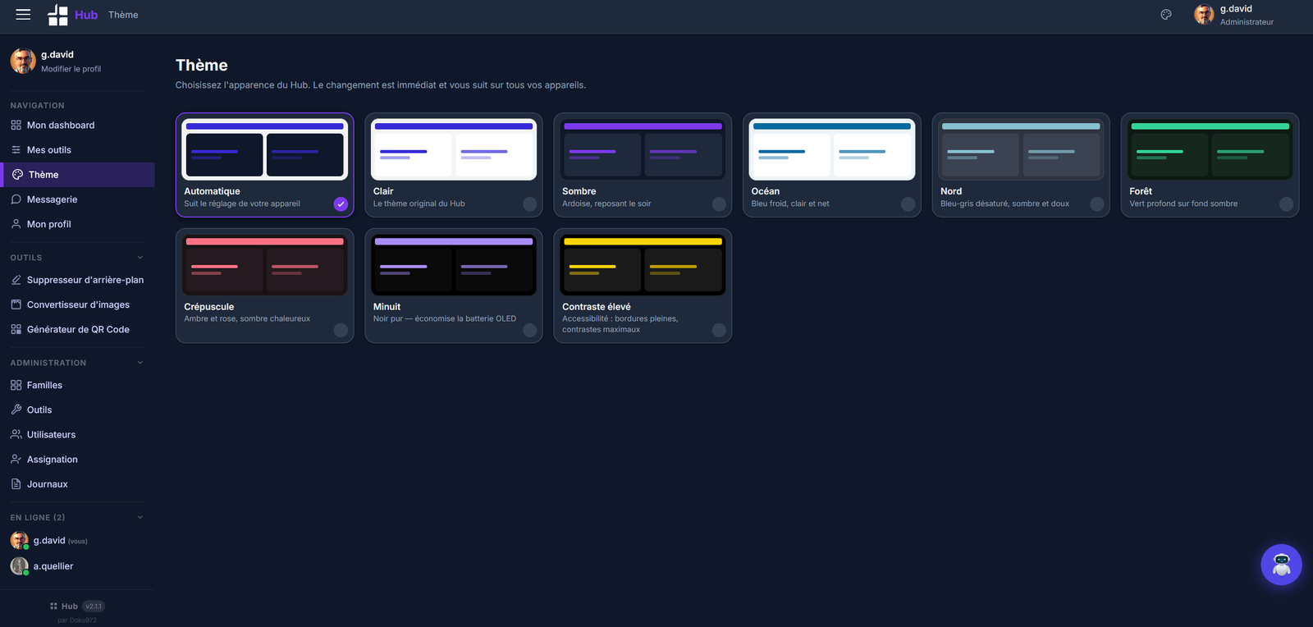This screenshot has height=627, width=1313.
Task: Click the Suppresseur d'arrière-plan eraser icon
Action: pyautogui.click(x=16, y=280)
